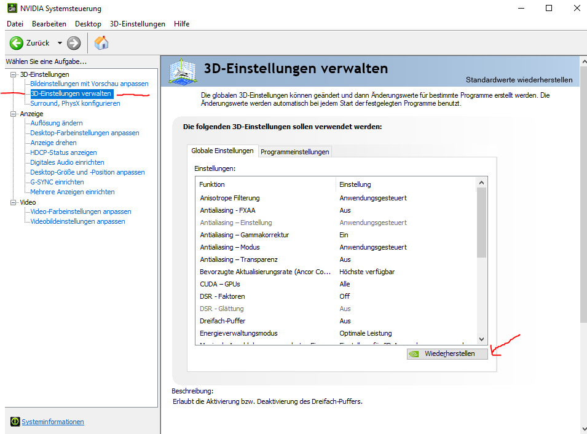The image size is (587, 434).
Task: Open Mehrere Anzeigen einrichten
Action: point(73,192)
